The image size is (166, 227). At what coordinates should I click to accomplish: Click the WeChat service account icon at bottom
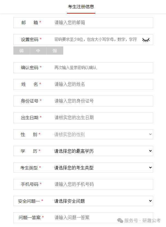120,220
